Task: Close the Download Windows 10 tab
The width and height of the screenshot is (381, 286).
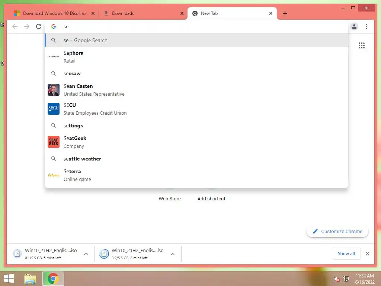Action: [93, 13]
